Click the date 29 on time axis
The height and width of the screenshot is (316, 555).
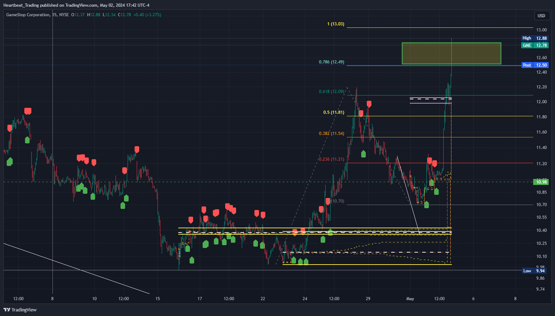(368, 299)
